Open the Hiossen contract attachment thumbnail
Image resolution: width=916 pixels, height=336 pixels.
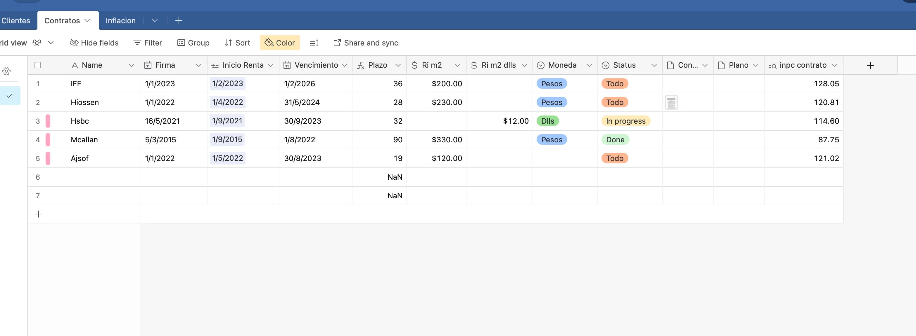[x=671, y=103]
